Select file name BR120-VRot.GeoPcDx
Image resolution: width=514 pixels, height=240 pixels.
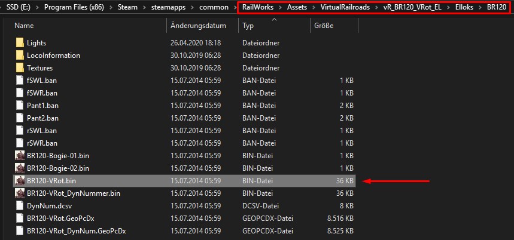pyautogui.click(x=60, y=219)
